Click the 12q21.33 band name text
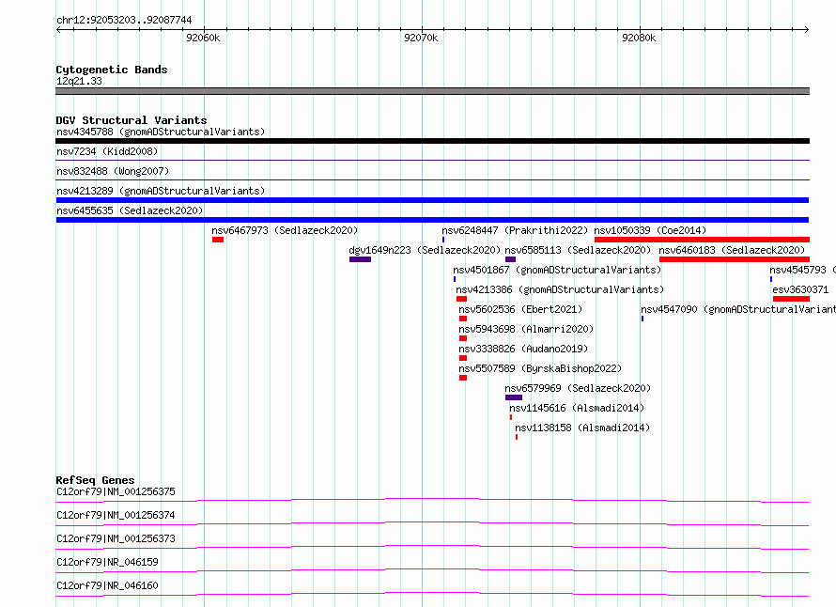 [x=79, y=81]
